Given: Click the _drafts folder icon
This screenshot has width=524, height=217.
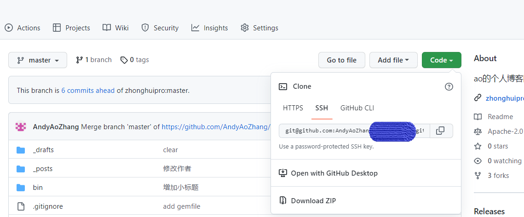Looking at the screenshot, I should coord(21,150).
